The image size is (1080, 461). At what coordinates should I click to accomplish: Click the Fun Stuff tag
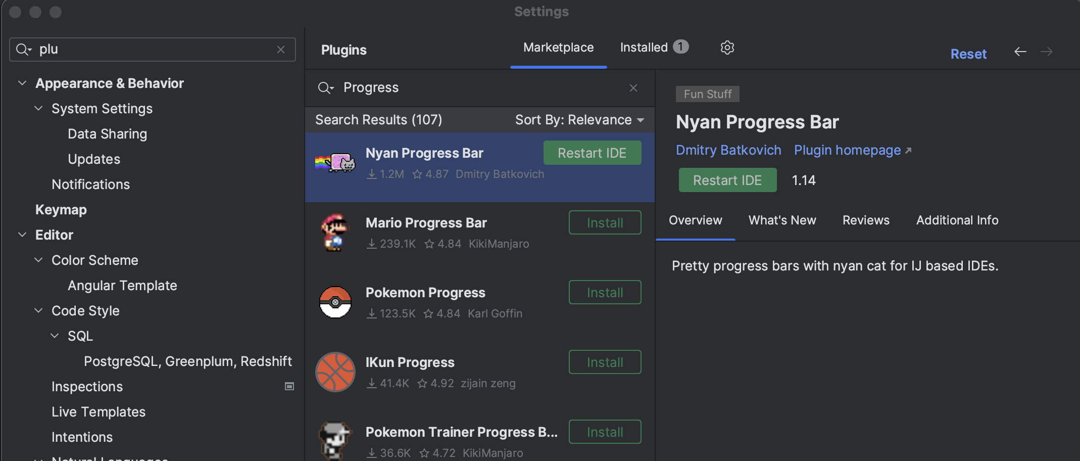(708, 94)
